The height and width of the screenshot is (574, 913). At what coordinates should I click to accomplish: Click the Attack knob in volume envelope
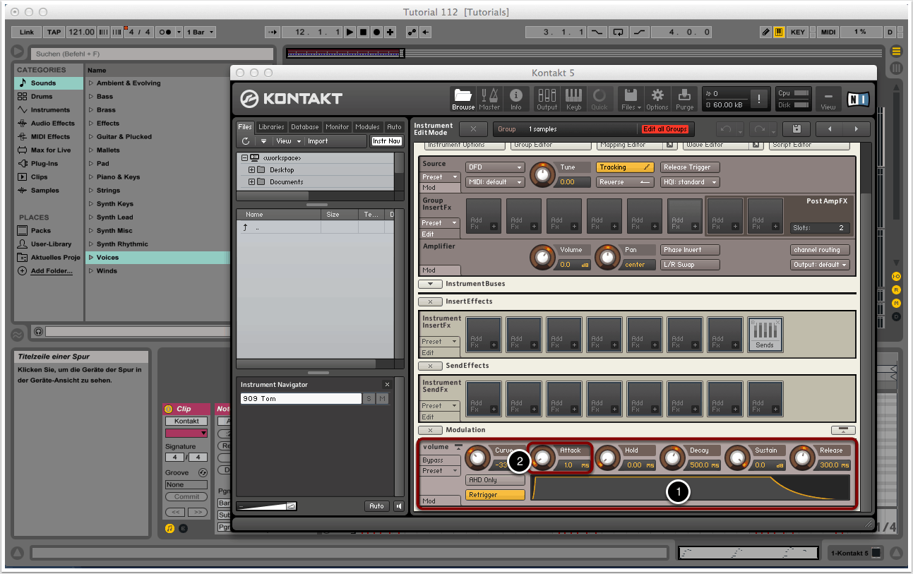pos(542,459)
